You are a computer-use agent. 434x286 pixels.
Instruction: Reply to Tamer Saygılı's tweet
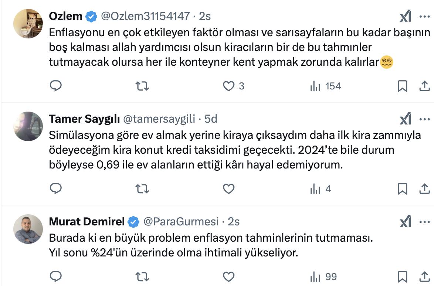(55, 189)
